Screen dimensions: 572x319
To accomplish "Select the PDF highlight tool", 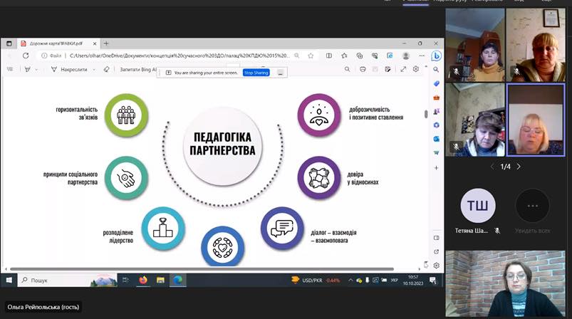I will click(27, 69).
